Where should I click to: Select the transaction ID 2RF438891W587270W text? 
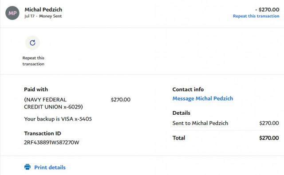pos(51,143)
